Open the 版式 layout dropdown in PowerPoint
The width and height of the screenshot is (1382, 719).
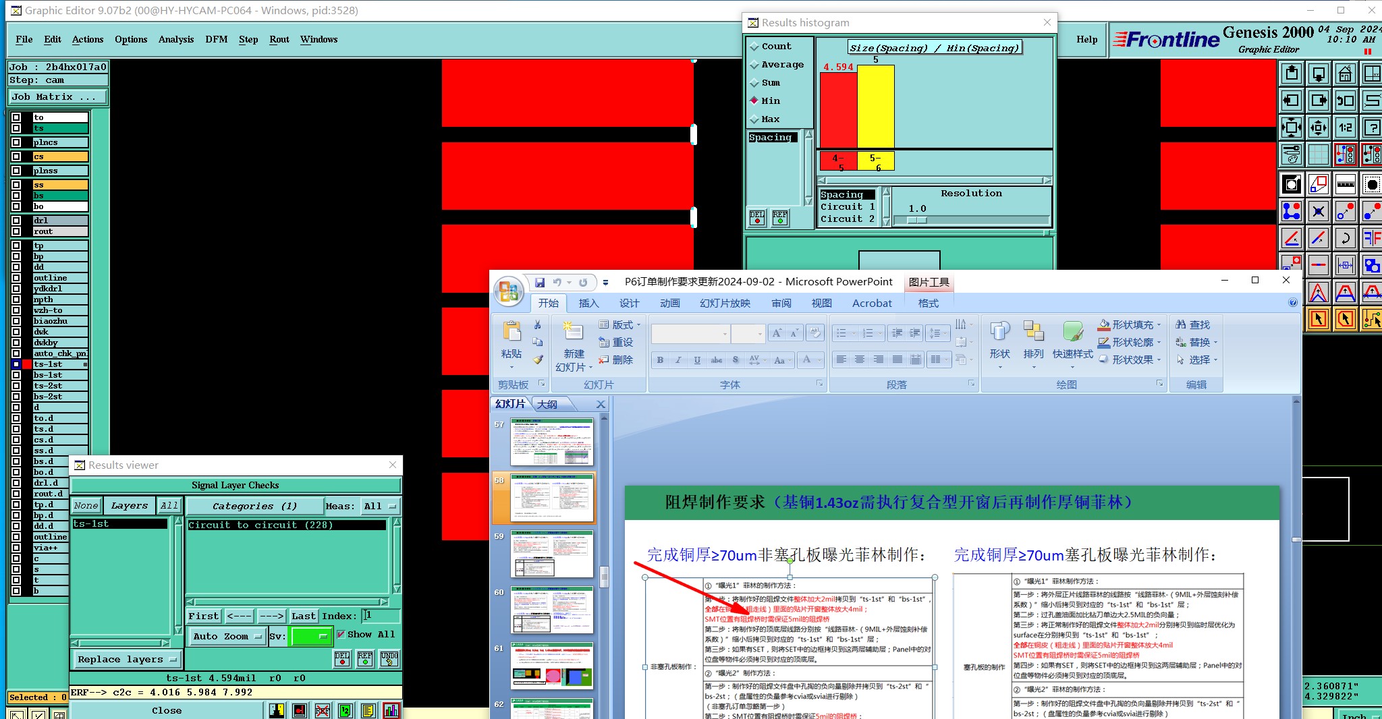[x=619, y=325]
